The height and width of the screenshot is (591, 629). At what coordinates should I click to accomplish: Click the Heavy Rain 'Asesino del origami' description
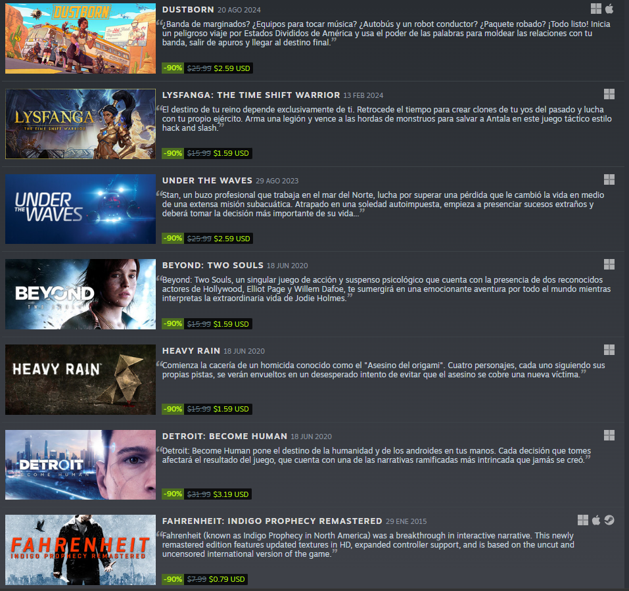tap(383, 370)
